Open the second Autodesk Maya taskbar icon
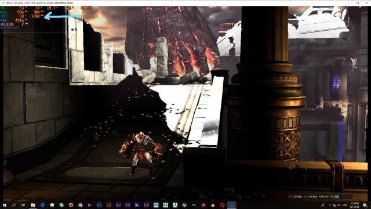 [165, 205]
